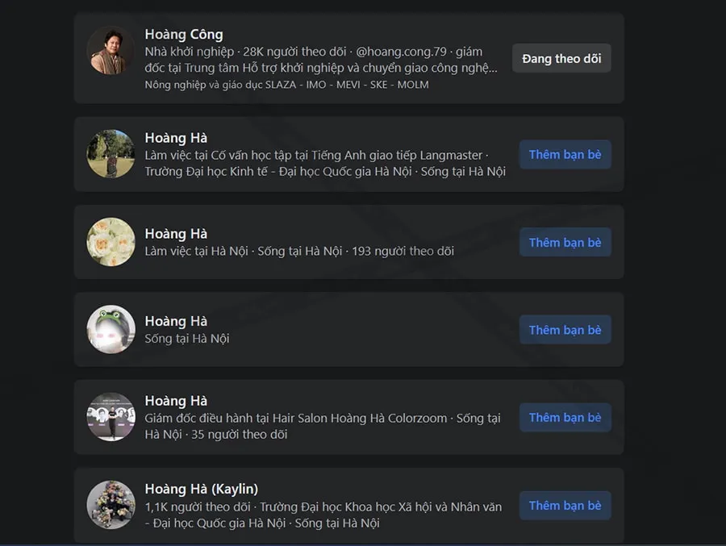Click Thêm bạn bè for the Colorzoom salon director

point(565,417)
